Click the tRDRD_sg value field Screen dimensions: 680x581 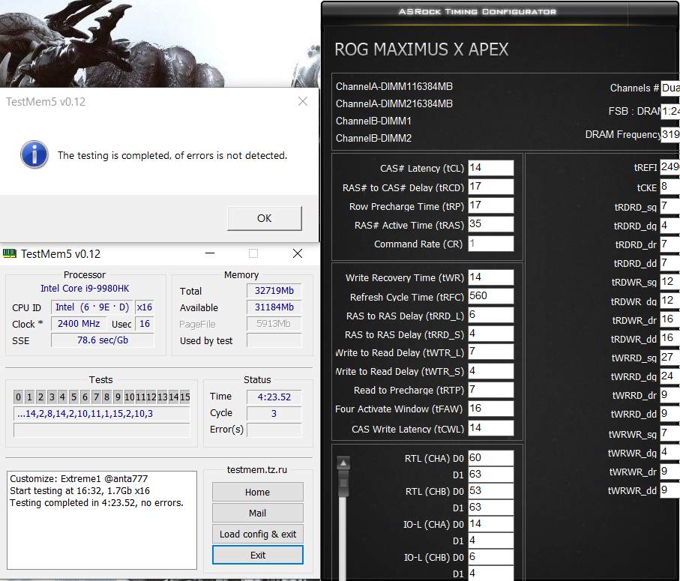coord(670,206)
